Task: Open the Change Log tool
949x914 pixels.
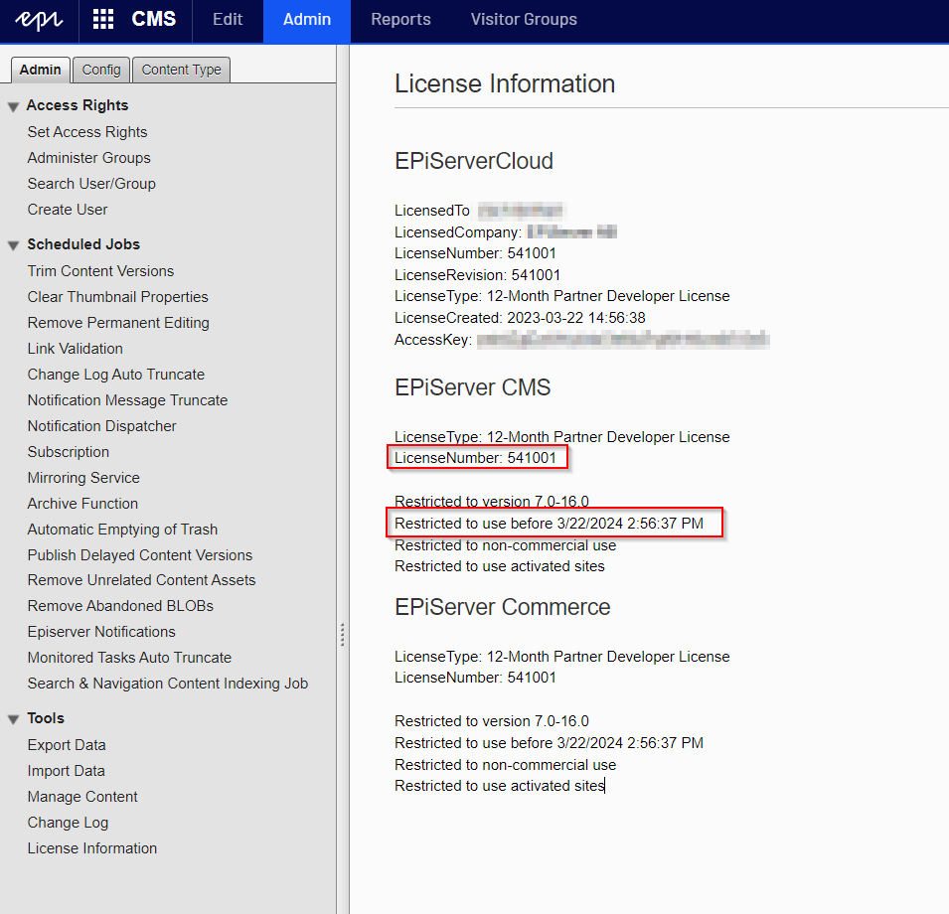Action: point(68,823)
